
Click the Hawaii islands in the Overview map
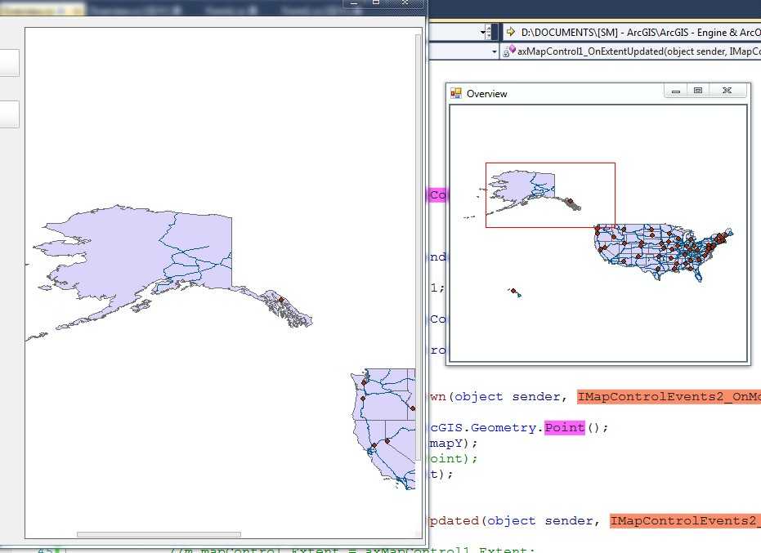(x=515, y=292)
